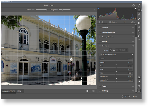
Task: Select the Graduated Filter tool
Action: 139,23
